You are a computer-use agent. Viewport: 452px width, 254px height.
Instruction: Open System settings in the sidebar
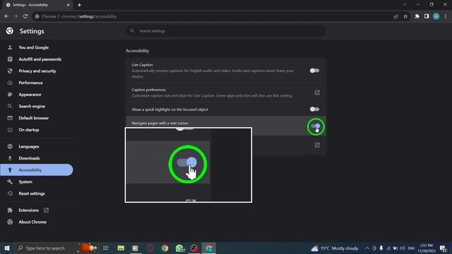[25, 182]
